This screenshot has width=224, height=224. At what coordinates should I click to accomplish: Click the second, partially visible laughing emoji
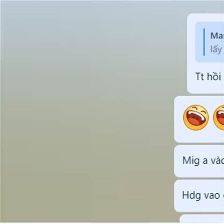218,118
